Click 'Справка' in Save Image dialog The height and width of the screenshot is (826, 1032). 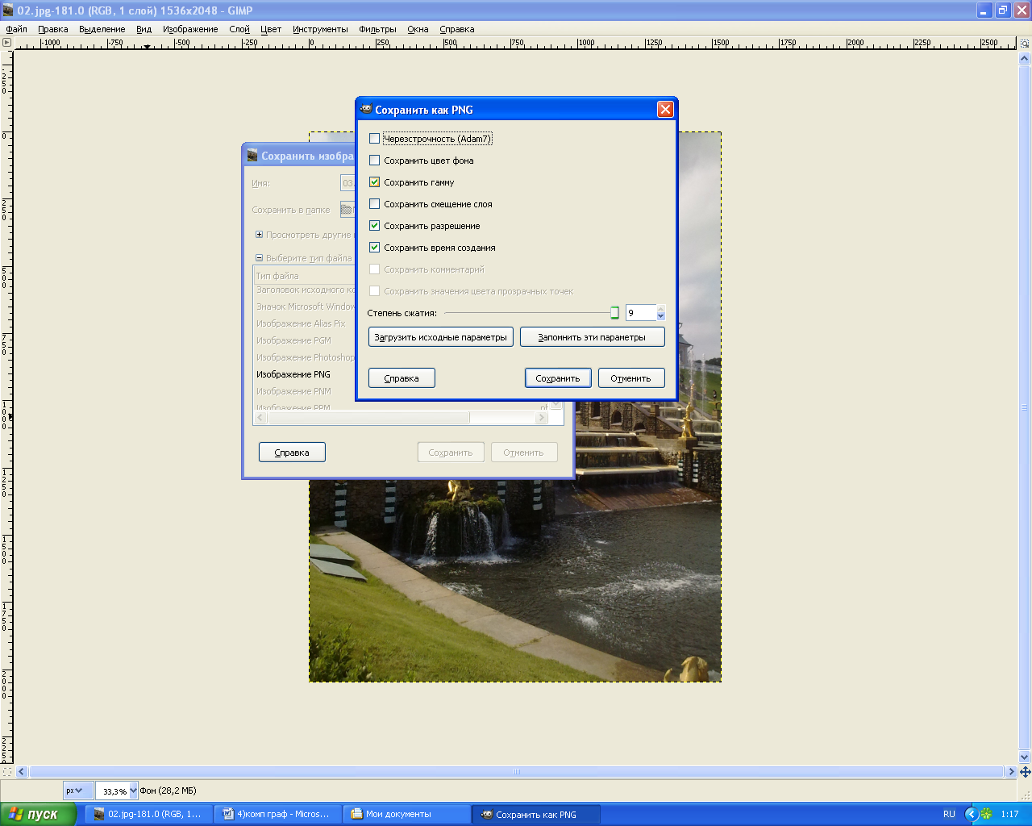[x=292, y=453]
